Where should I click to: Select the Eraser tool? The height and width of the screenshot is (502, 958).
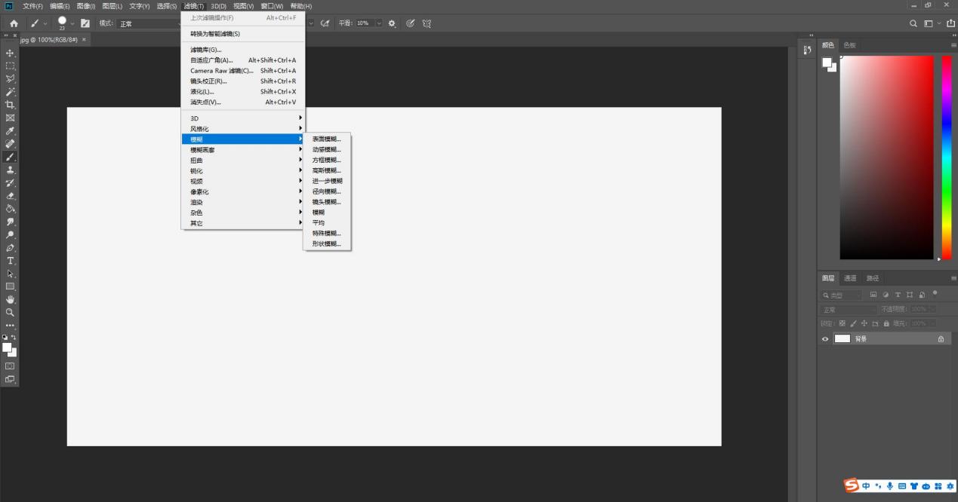[x=11, y=195]
